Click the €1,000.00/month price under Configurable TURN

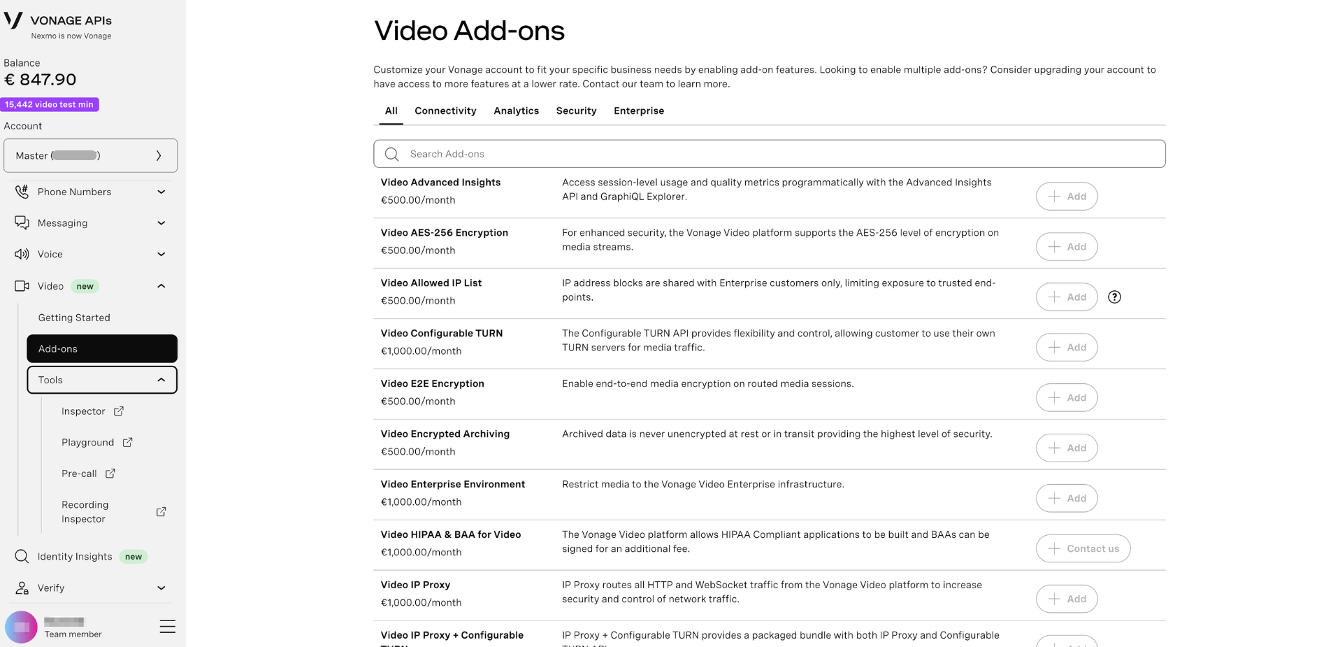pyautogui.click(x=421, y=351)
